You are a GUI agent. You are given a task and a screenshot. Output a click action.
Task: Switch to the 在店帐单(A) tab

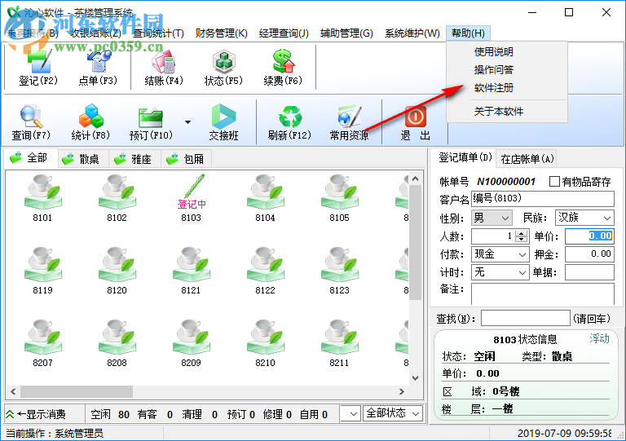tap(527, 159)
